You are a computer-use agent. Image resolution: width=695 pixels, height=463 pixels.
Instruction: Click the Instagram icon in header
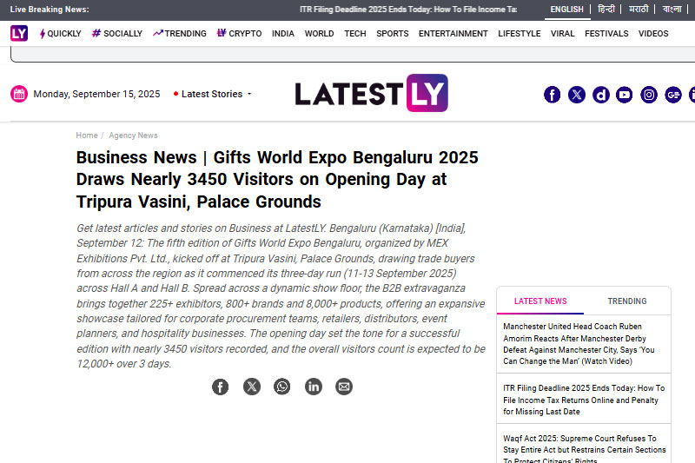649,95
